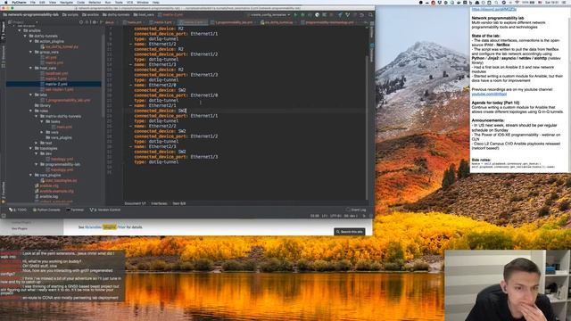Viewport: 571px width, 321px height.
Task: Click the Structure side tool window tab
Action: point(4,56)
